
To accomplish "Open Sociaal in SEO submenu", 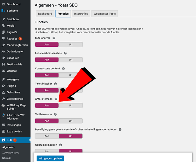I will tap(6, 158).
